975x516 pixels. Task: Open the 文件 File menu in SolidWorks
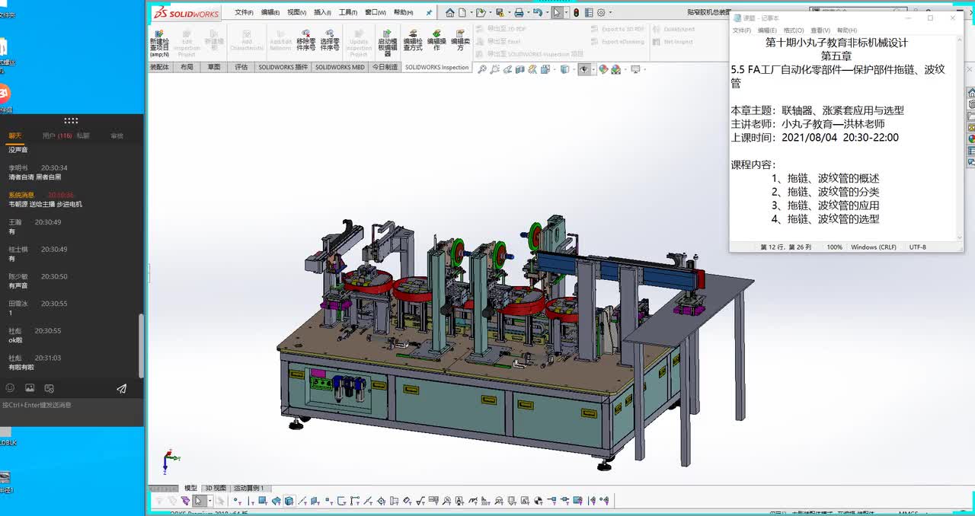(244, 13)
